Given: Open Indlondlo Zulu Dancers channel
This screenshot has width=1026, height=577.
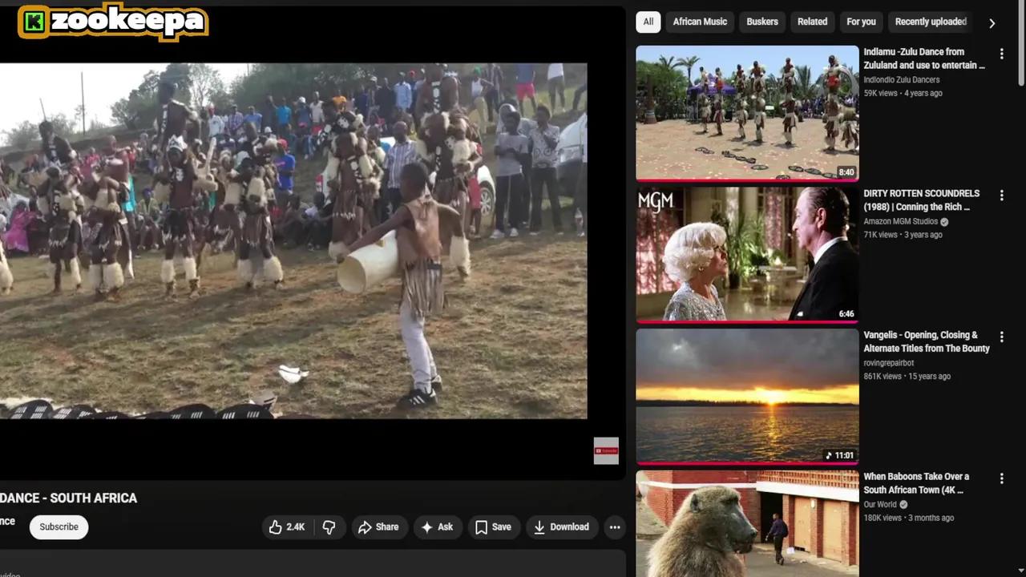Looking at the screenshot, I should 902,79.
